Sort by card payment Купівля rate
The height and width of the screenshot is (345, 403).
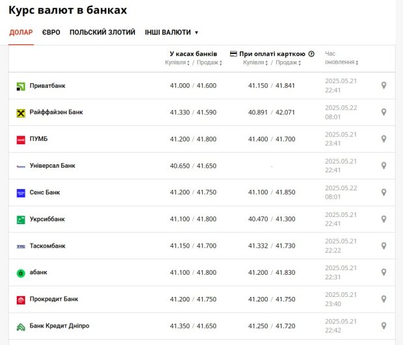coord(255,62)
